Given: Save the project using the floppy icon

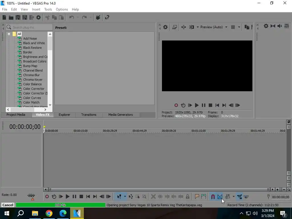Looking at the screenshot, I should (x=18, y=17).
